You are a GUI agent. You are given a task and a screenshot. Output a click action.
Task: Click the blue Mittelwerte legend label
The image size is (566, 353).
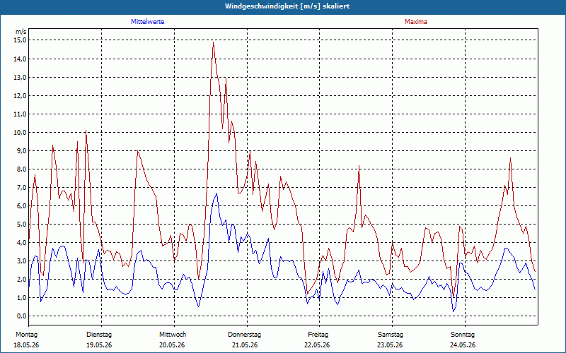148,22
